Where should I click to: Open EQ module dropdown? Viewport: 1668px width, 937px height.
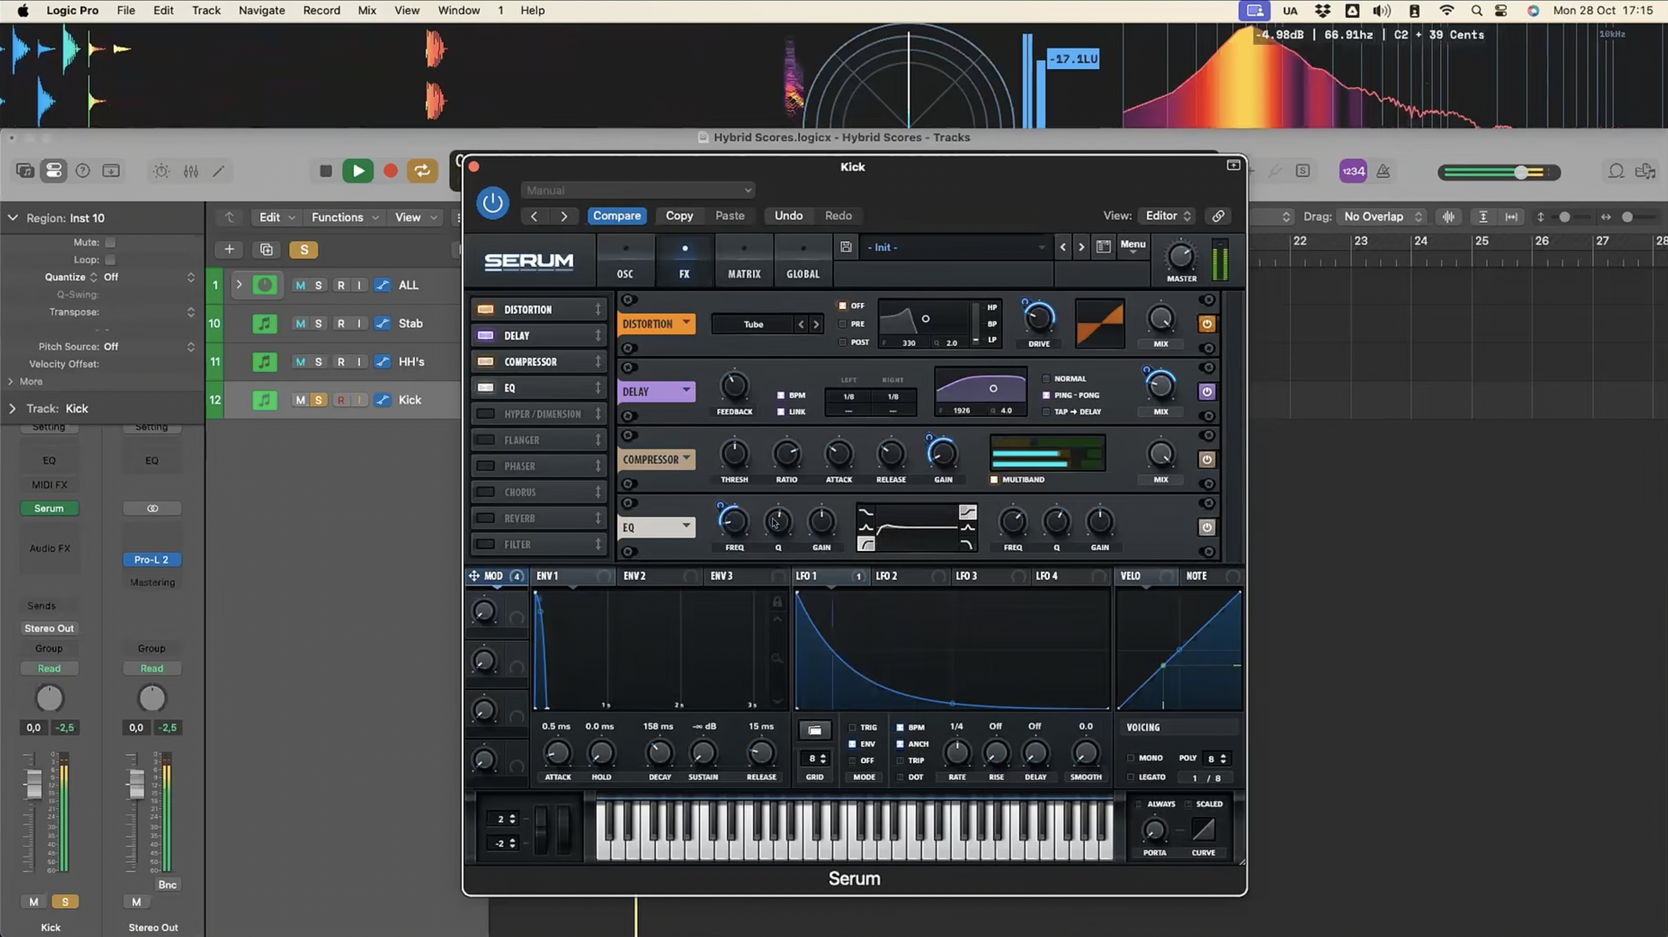tap(656, 528)
